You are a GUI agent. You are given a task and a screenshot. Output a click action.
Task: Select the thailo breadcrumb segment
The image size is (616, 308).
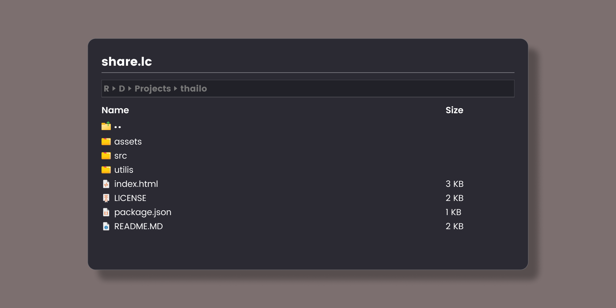tap(193, 89)
